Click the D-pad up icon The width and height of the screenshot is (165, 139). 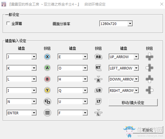(x=150, y=57)
